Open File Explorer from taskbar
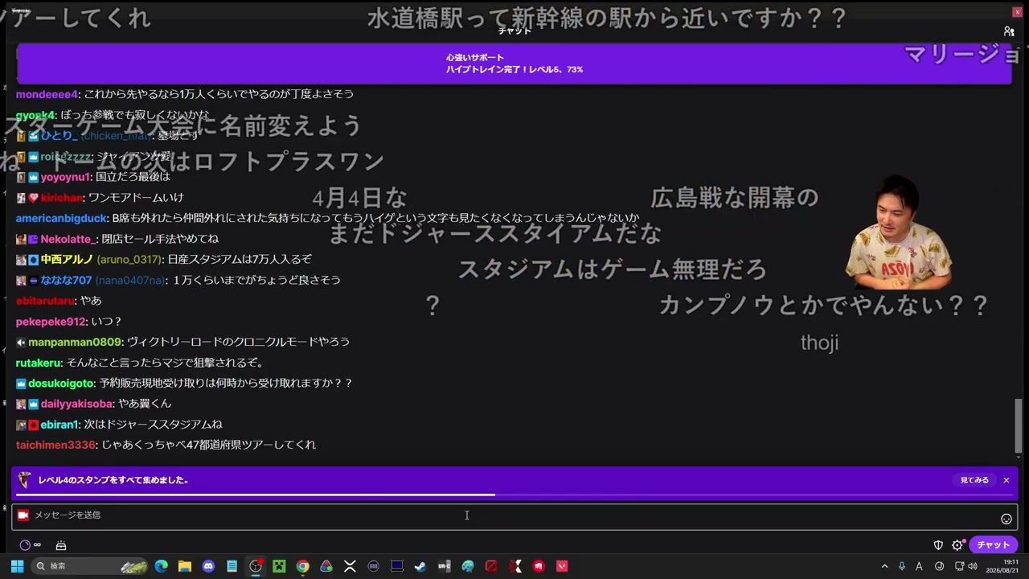 click(x=185, y=566)
